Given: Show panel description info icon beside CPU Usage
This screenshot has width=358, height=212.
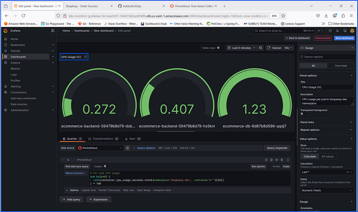Looking at the screenshot, I should [86, 57].
